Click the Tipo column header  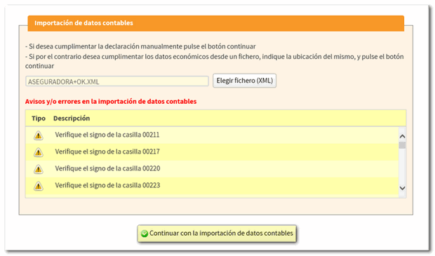(x=39, y=119)
